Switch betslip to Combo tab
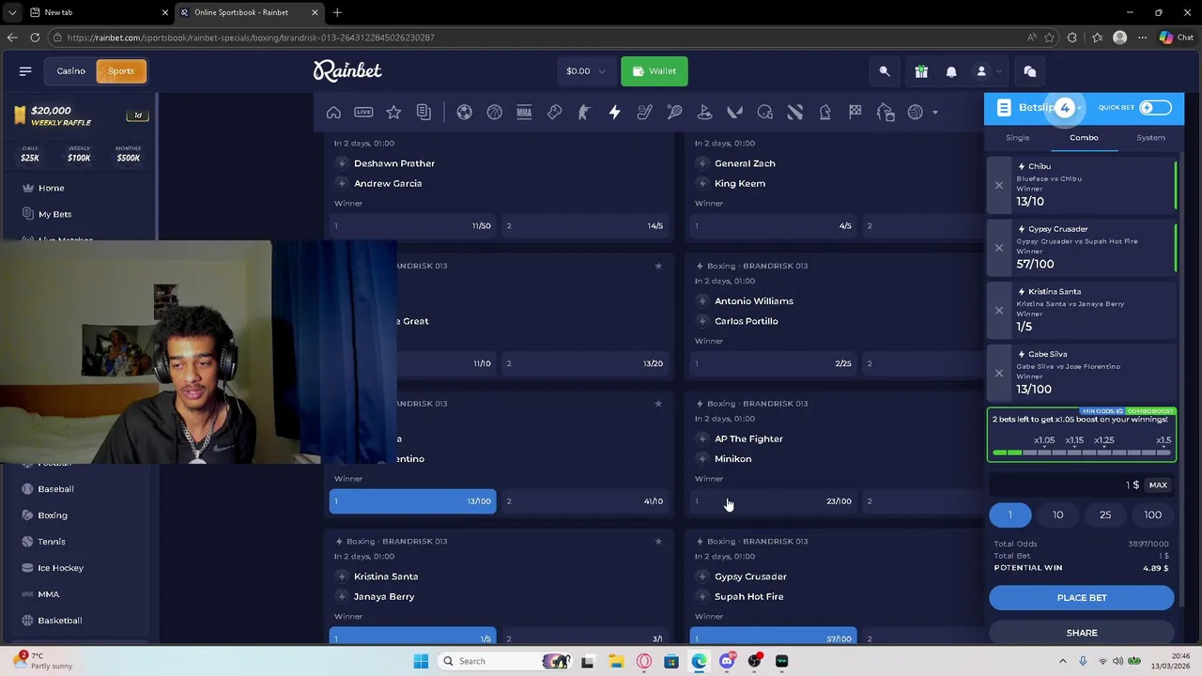The width and height of the screenshot is (1202, 676). click(1084, 138)
